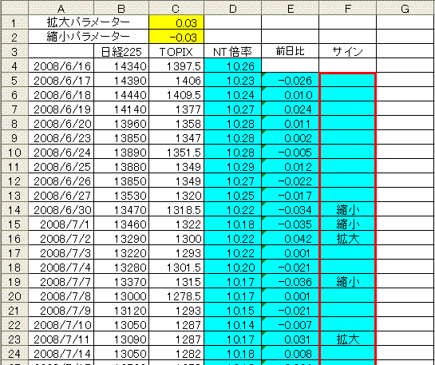Select row 1 header

point(14,22)
